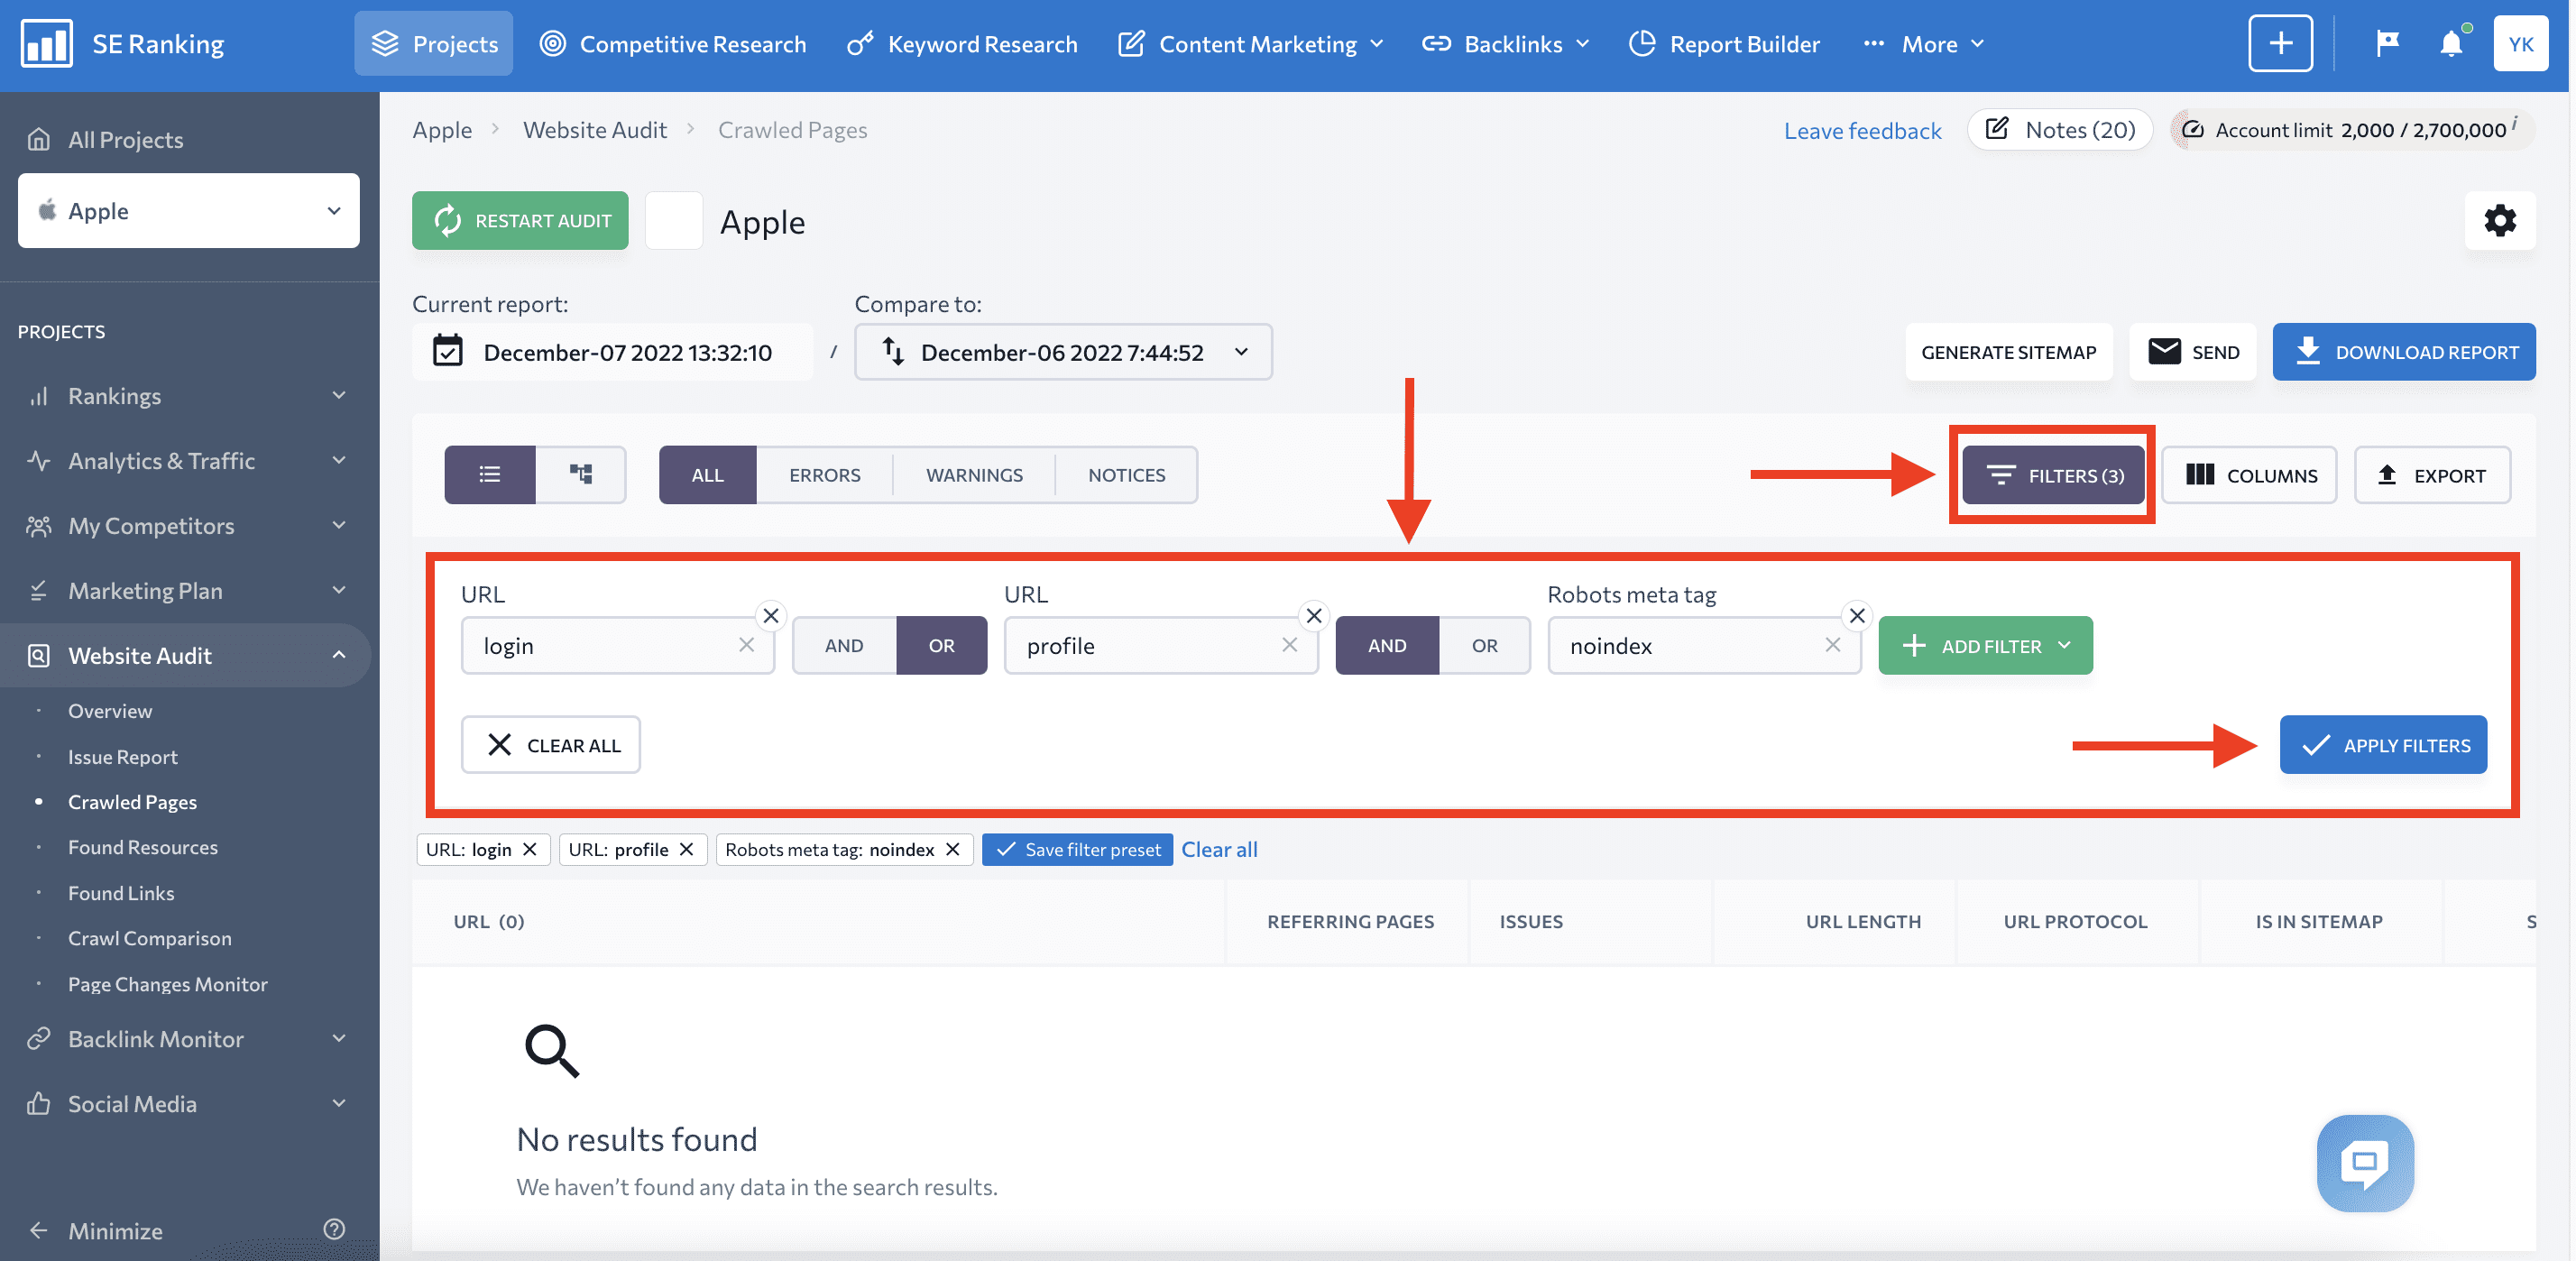Screen dimensions: 2576x1261
Task: Open the ADD FILTER dropdown
Action: point(1985,645)
